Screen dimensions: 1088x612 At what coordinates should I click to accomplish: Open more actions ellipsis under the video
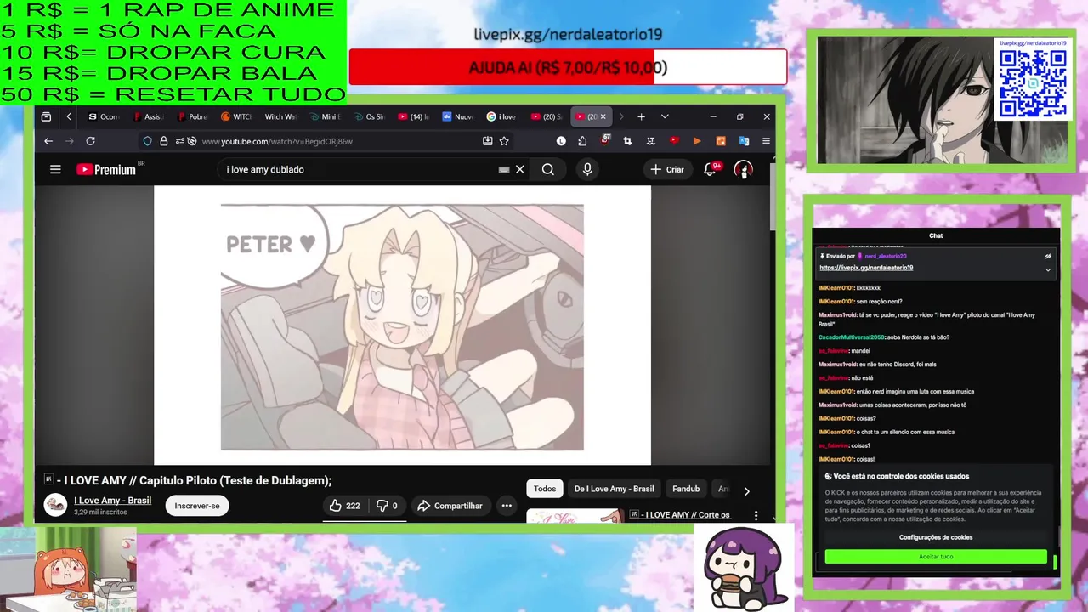[x=507, y=506]
